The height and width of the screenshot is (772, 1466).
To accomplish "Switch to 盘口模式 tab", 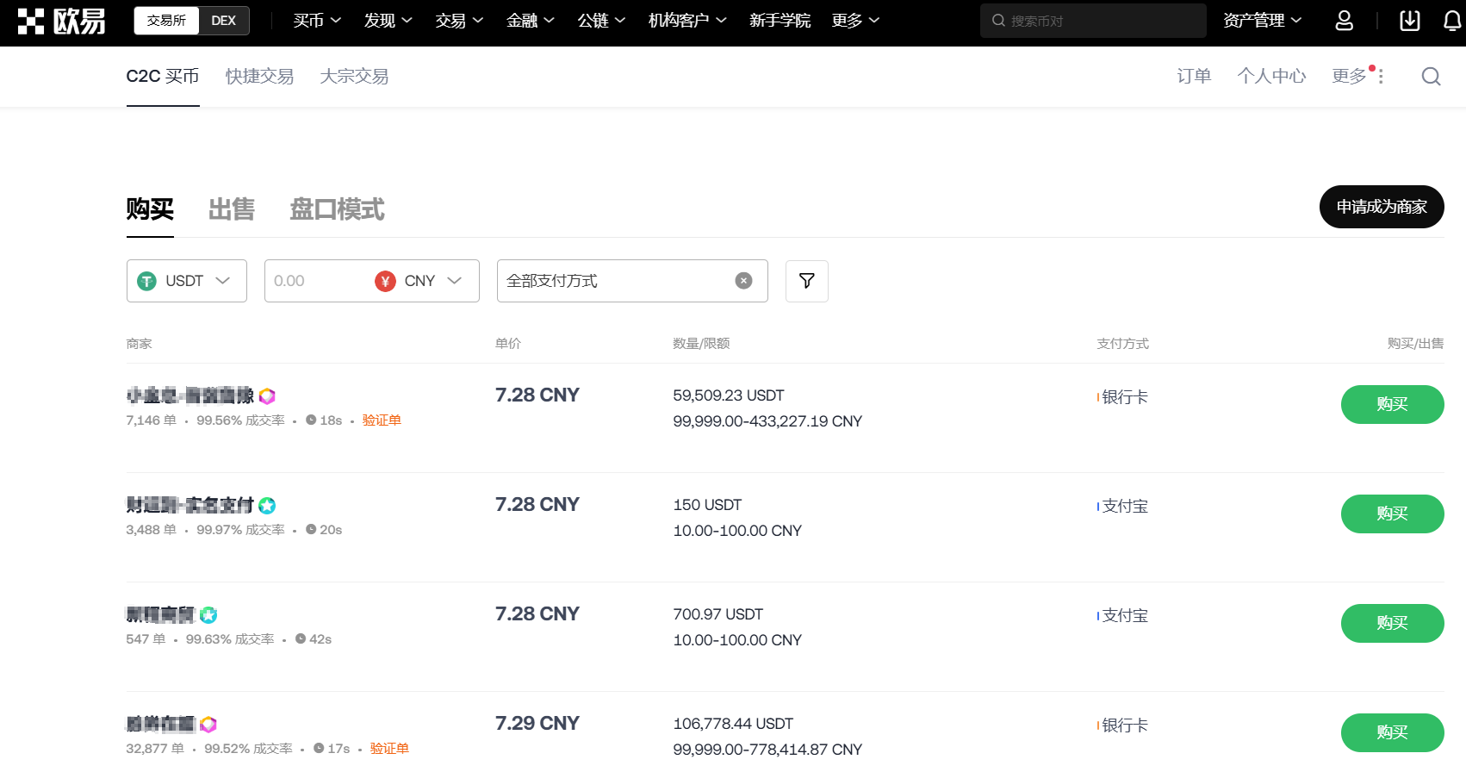I will click(x=337, y=209).
